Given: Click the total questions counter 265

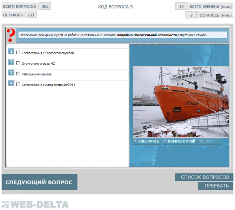Looking at the screenshot, I should click(x=45, y=6).
